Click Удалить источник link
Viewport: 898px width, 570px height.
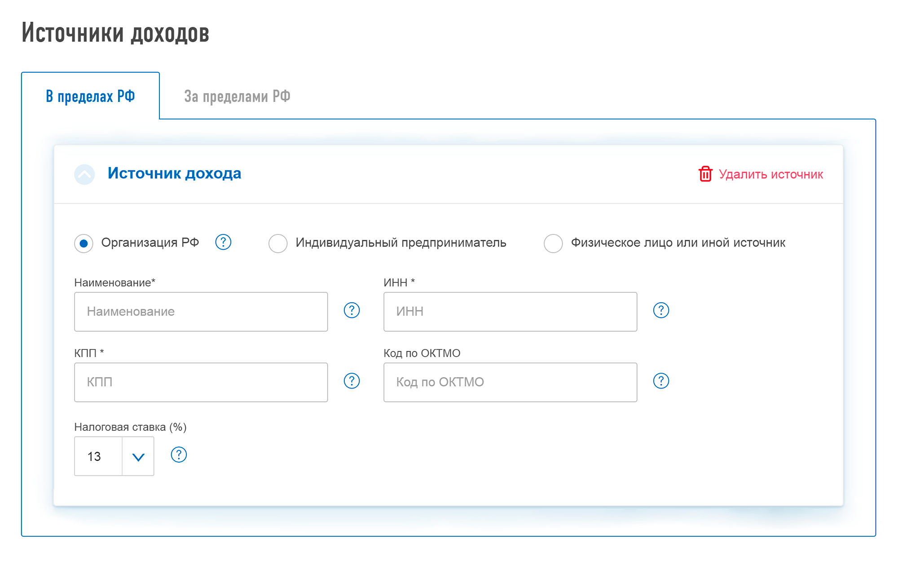(x=771, y=174)
